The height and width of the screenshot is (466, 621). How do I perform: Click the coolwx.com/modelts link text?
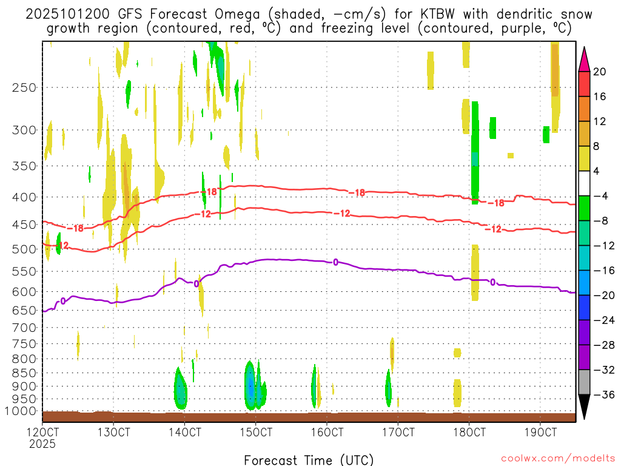[x=558, y=459]
